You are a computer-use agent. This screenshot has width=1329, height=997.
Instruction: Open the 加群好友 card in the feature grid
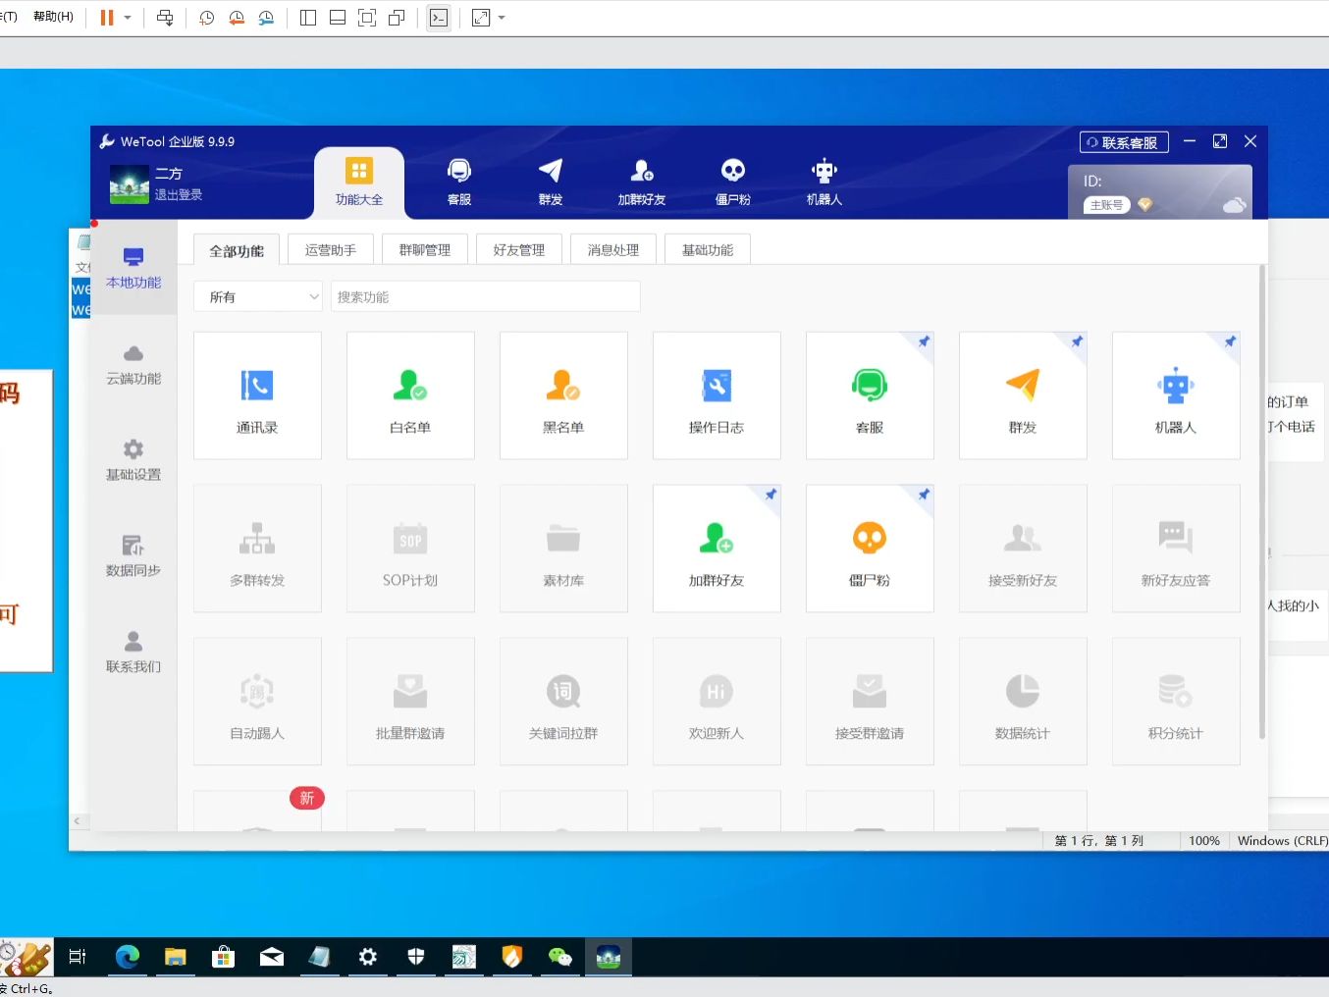717,549
